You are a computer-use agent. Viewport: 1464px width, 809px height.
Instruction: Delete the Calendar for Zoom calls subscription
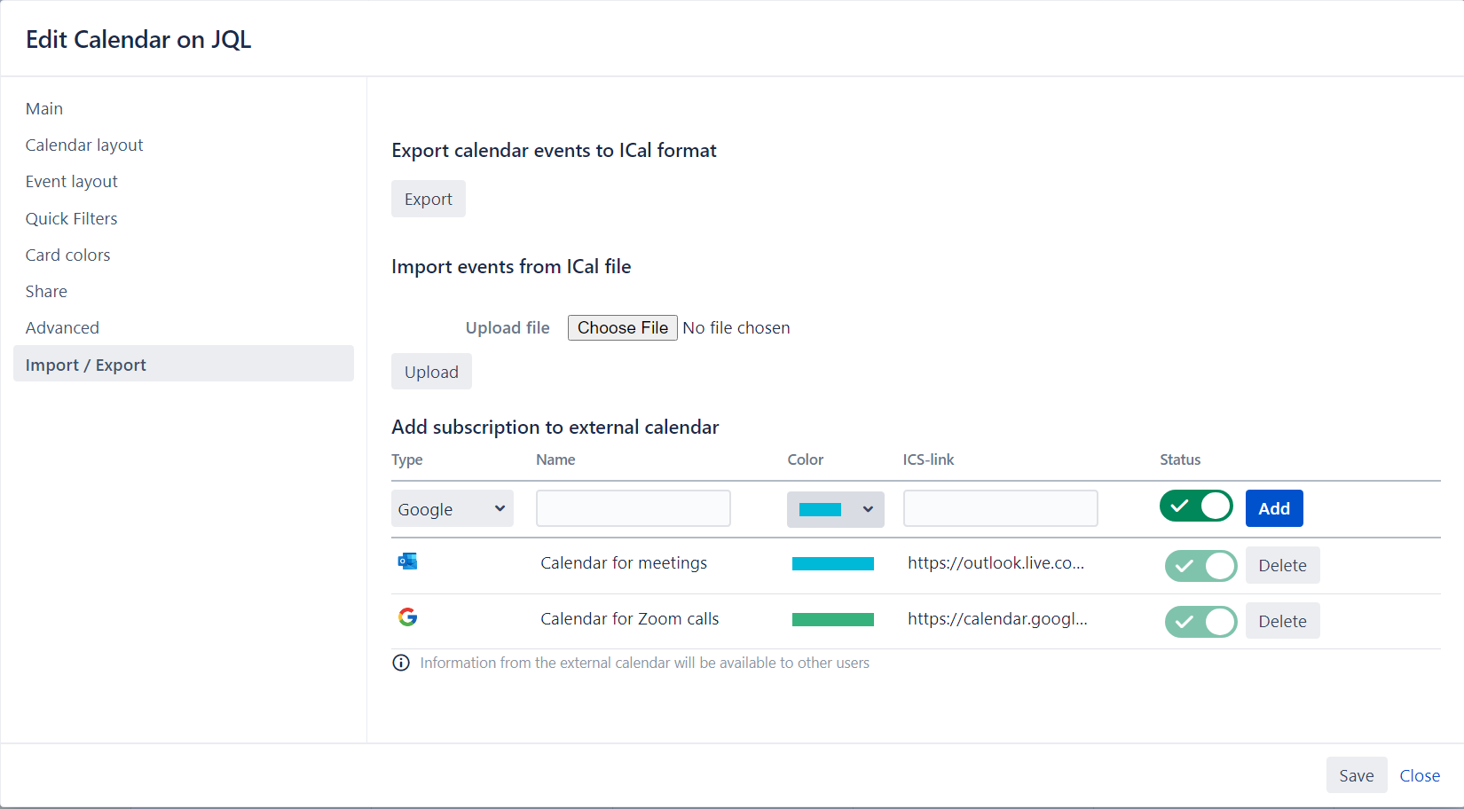pyautogui.click(x=1281, y=621)
